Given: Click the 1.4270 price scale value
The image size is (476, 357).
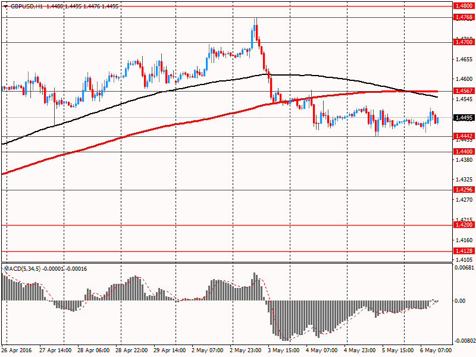Looking at the screenshot, I should (x=465, y=199).
